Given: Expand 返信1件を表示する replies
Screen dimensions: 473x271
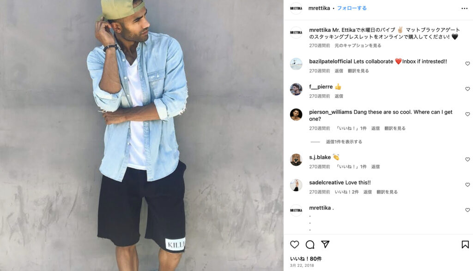Looking at the screenshot, I should [344, 142].
